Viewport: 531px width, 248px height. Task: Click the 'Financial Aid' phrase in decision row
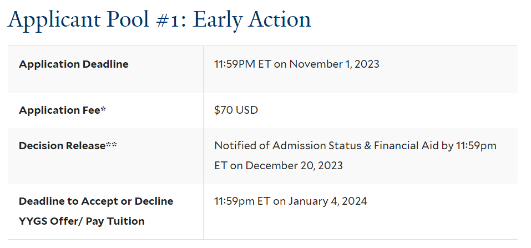coord(406,146)
